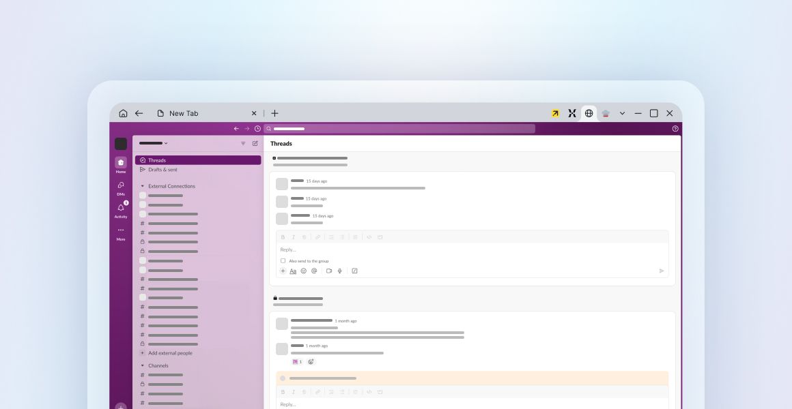Viewport: 792px width, 409px height.
Task: Click the New message compose icon
Action: tap(255, 143)
